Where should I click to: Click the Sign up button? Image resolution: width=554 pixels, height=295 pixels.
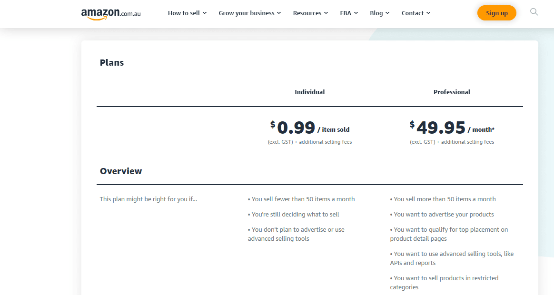coord(497,13)
